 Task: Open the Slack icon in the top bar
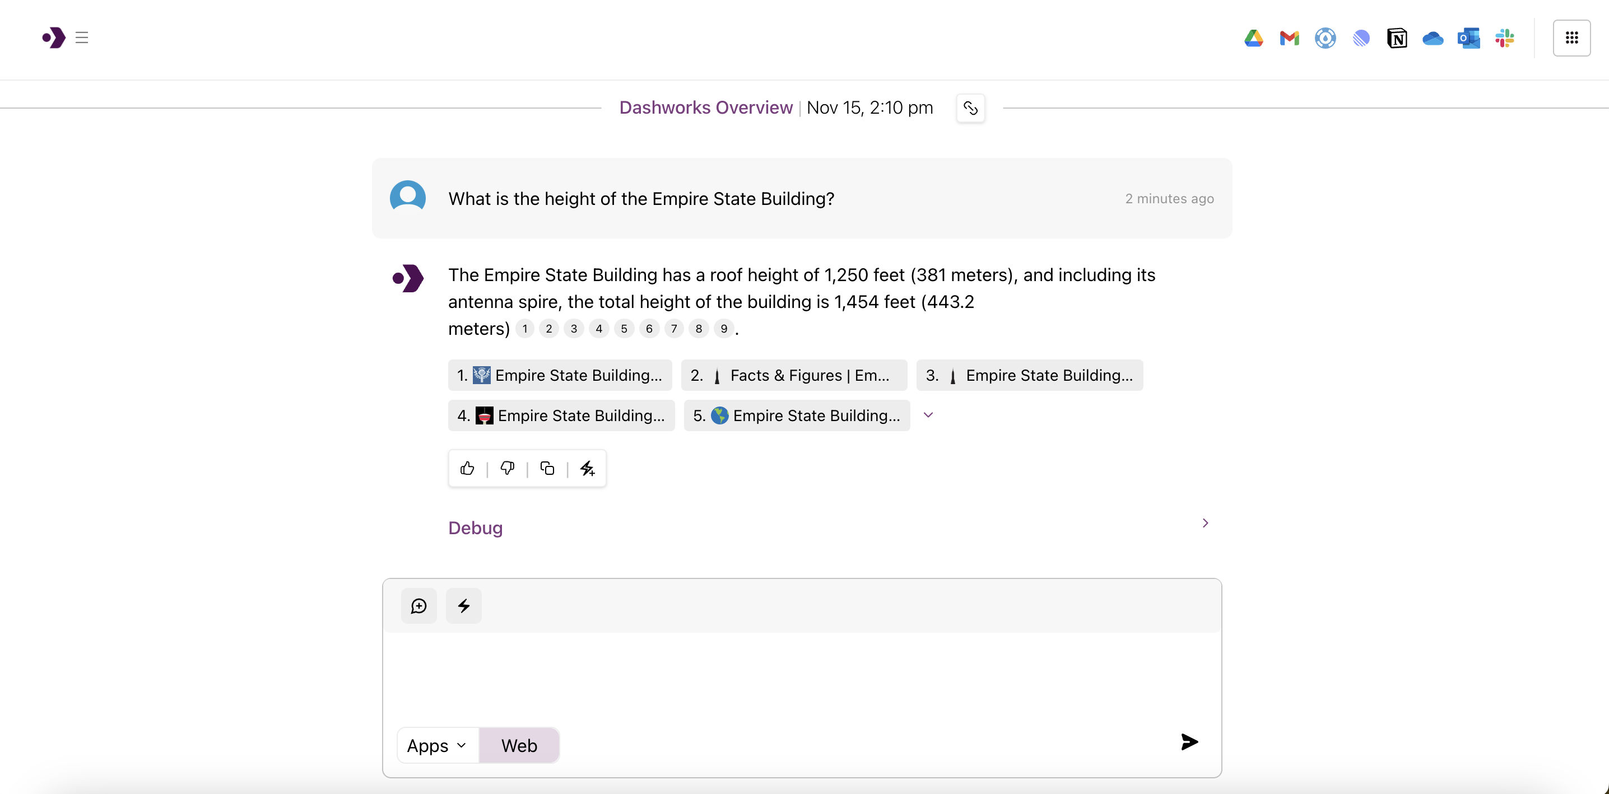coord(1505,38)
